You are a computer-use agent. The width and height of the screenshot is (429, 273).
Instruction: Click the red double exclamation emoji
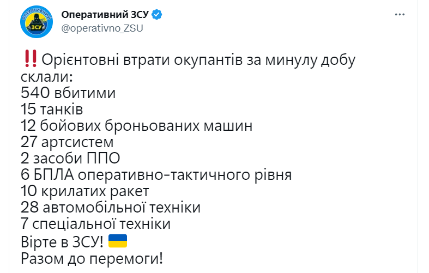[x=31, y=59]
